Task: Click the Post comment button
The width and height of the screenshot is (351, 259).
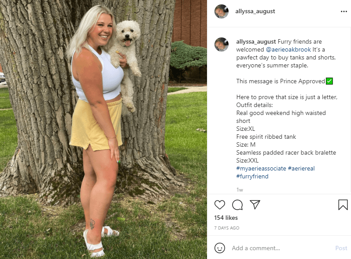Action: pyautogui.click(x=341, y=248)
